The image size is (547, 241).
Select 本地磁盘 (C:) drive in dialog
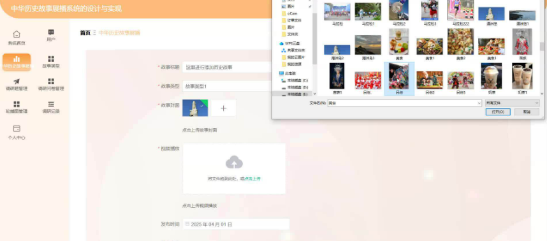point(295,80)
